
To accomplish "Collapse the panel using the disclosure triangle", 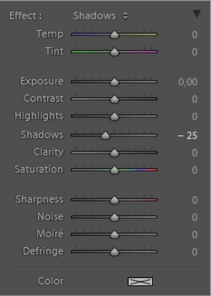I will click(197, 14).
